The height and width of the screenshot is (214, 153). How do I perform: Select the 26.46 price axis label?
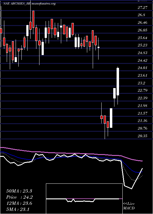143,23
